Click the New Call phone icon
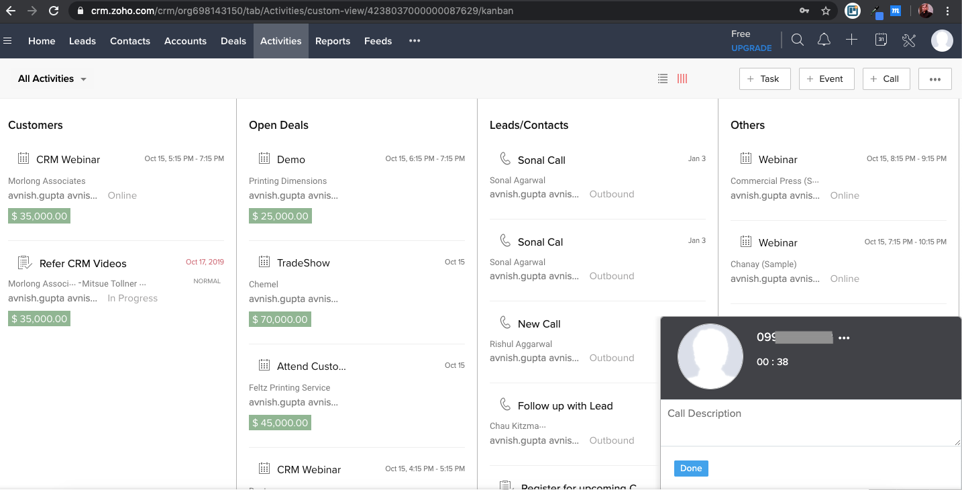 pyautogui.click(x=505, y=323)
